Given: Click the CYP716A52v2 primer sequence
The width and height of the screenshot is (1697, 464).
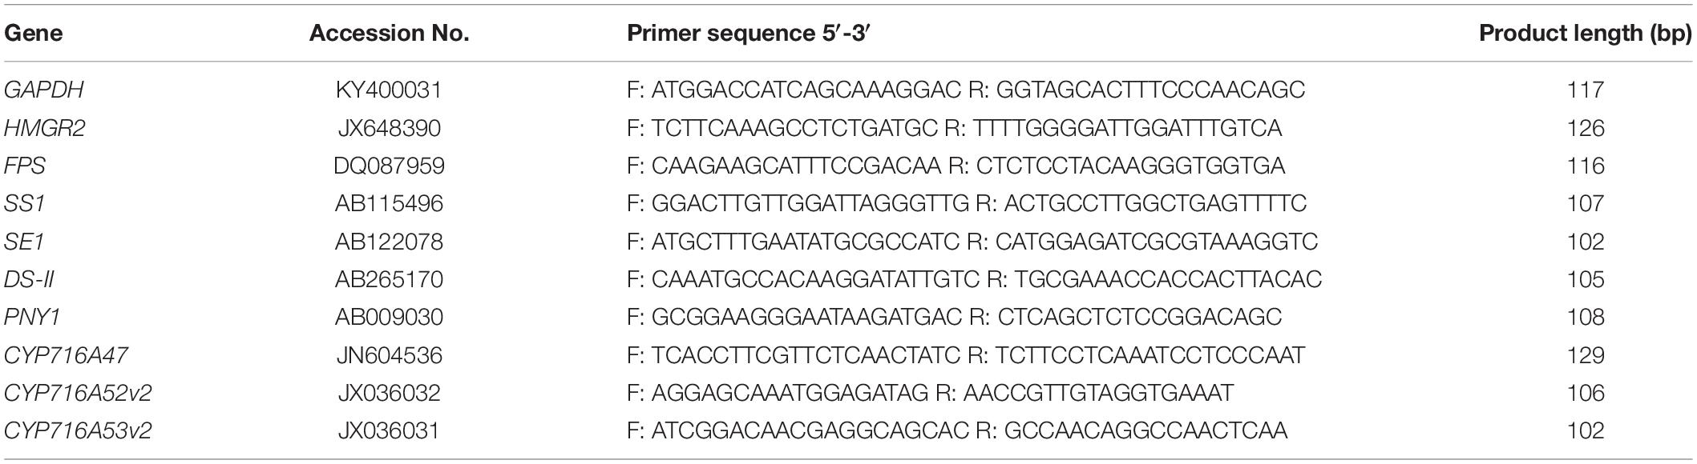Looking at the screenshot, I should [930, 393].
